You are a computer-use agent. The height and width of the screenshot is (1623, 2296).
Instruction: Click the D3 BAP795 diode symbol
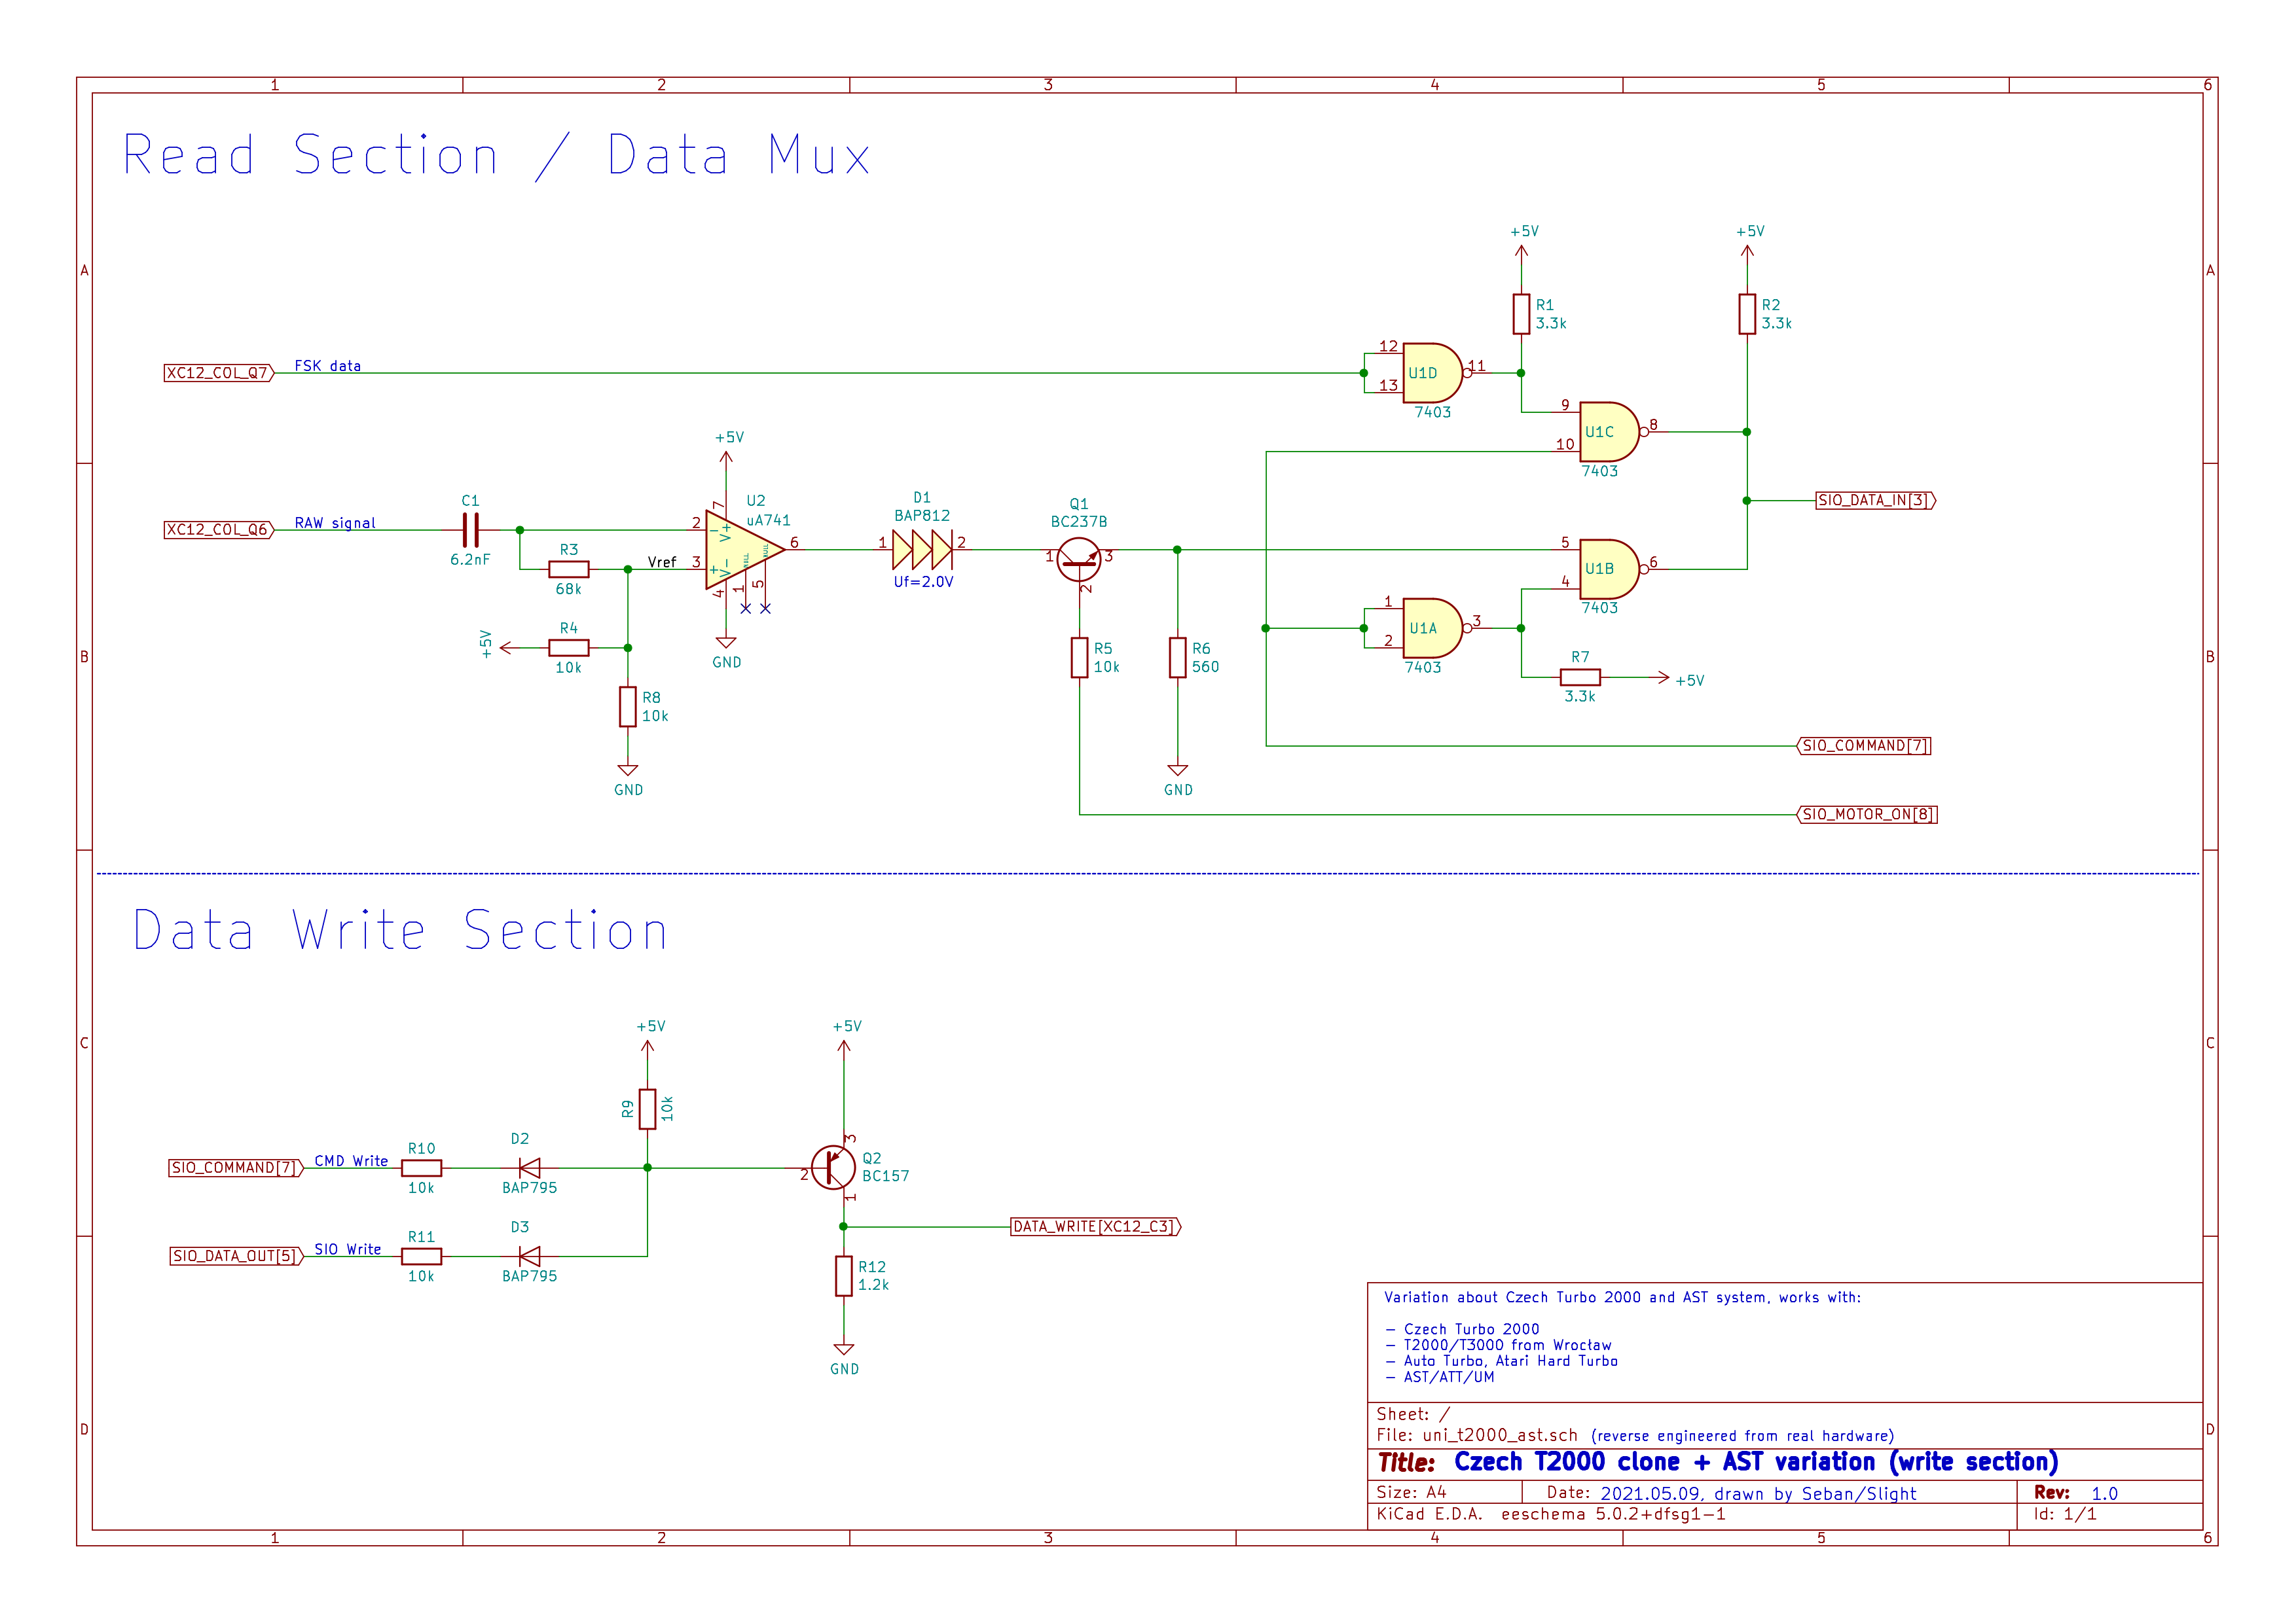click(529, 1255)
